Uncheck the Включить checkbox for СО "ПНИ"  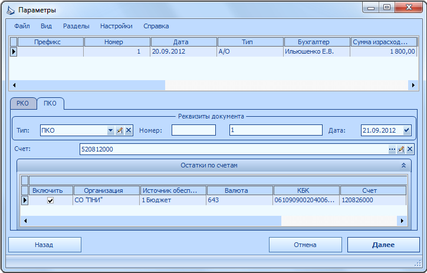pos(50,200)
